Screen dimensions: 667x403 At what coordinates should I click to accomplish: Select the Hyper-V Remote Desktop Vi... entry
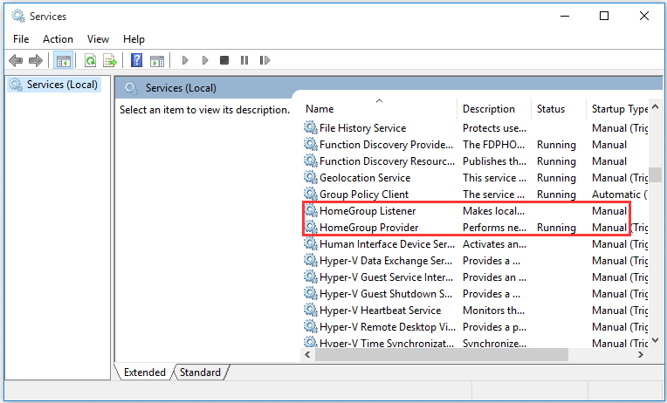click(x=388, y=327)
